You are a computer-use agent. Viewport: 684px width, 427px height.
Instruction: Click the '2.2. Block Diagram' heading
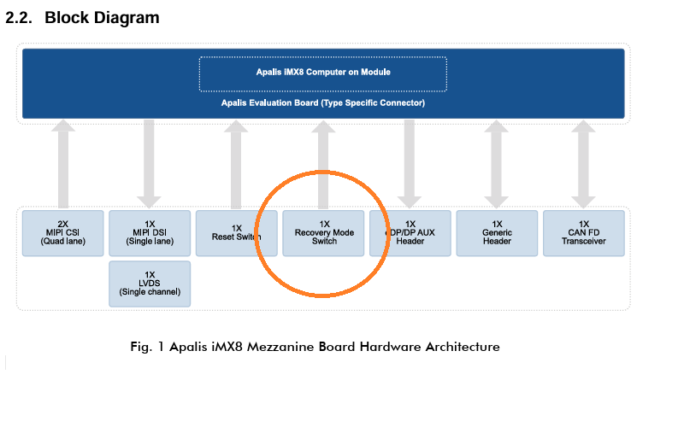pyautogui.click(x=82, y=17)
